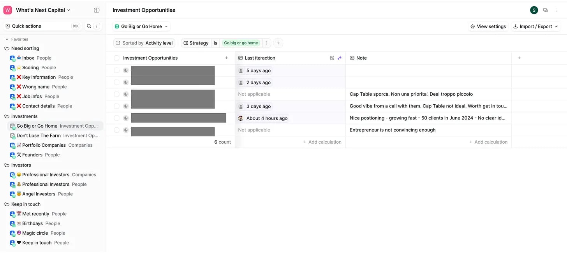Image resolution: width=567 pixels, height=253 pixels.
Task: Open the Import / Export dropdown
Action: coord(535,26)
